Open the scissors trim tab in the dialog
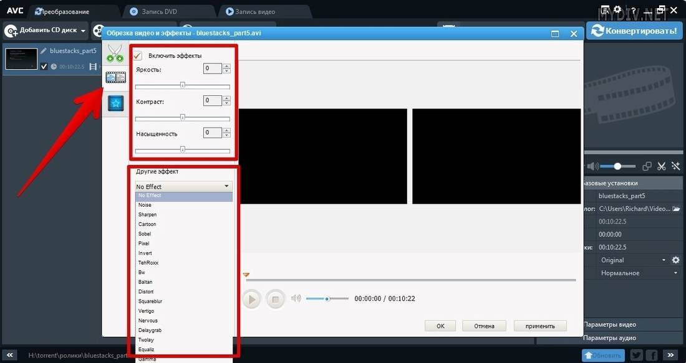686x363 pixels. click(x=115, y=54)
